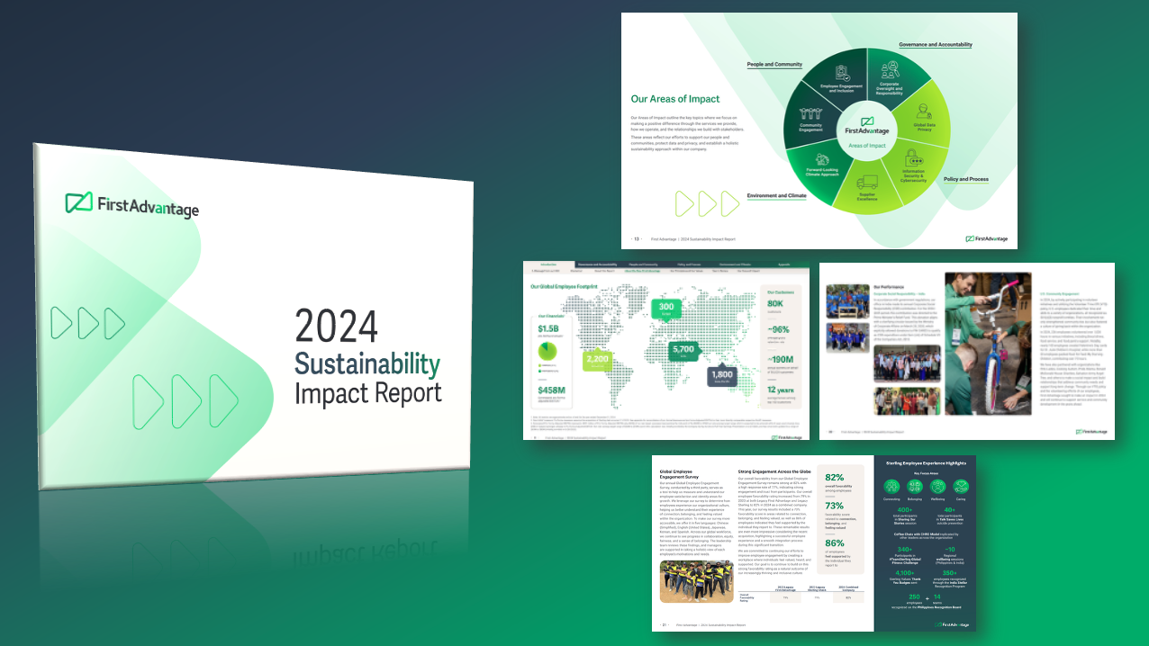Click the $458M financial figure
Image resolution: width=1149 pixels, height=646 pixels.
click(552, 390)
